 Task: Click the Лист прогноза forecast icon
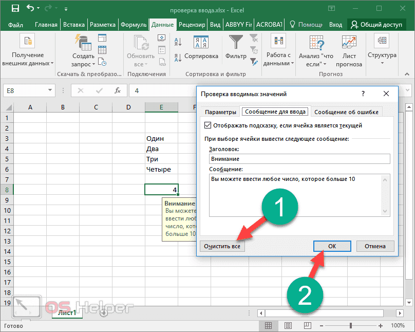tap(349, 43)
